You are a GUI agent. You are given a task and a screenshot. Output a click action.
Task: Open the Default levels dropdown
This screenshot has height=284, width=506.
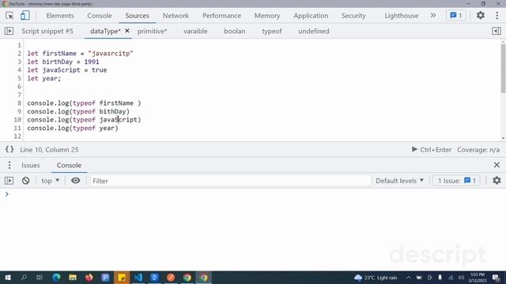click(x=399, y=181)
